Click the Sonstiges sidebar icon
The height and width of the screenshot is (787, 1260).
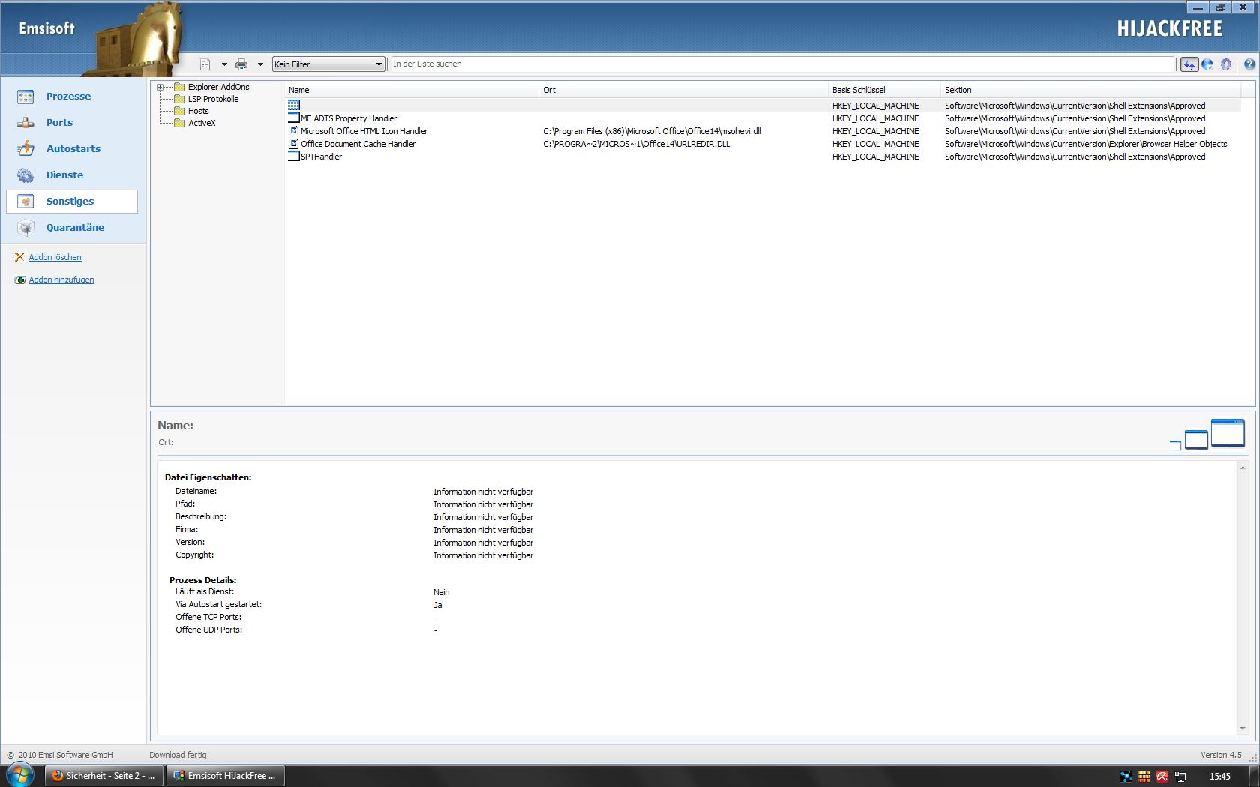25,202
